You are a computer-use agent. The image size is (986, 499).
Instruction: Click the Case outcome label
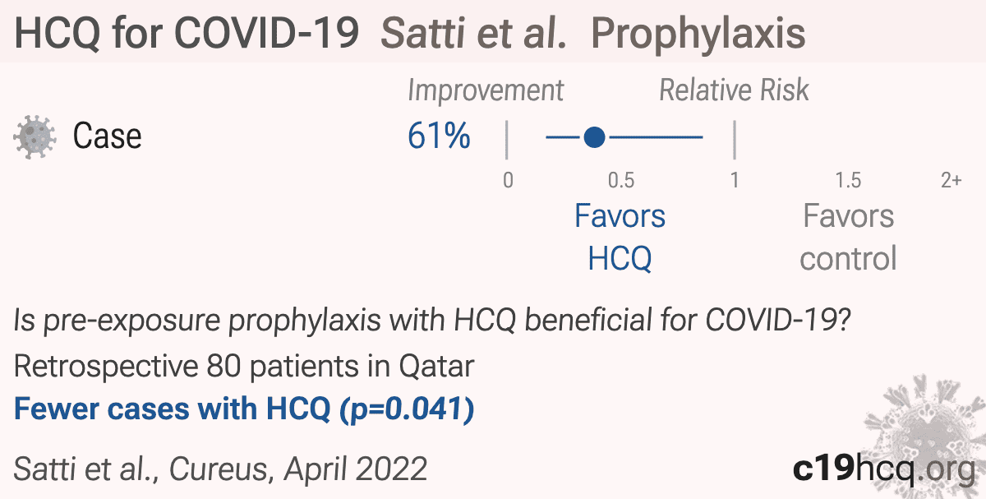point(108,136)
